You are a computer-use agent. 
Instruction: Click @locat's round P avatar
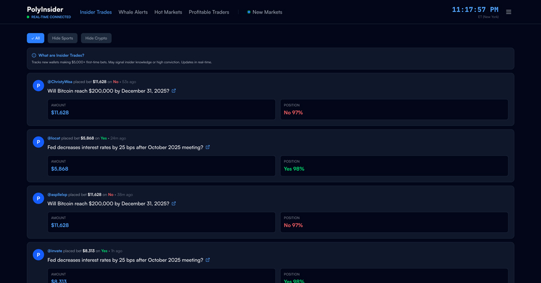pyautogui.click(x=38, y=142)
